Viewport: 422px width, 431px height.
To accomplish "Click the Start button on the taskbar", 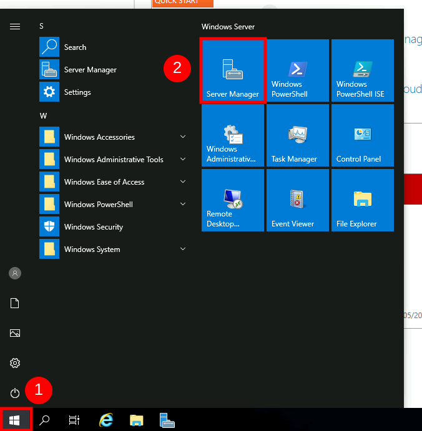I will 16,420.
